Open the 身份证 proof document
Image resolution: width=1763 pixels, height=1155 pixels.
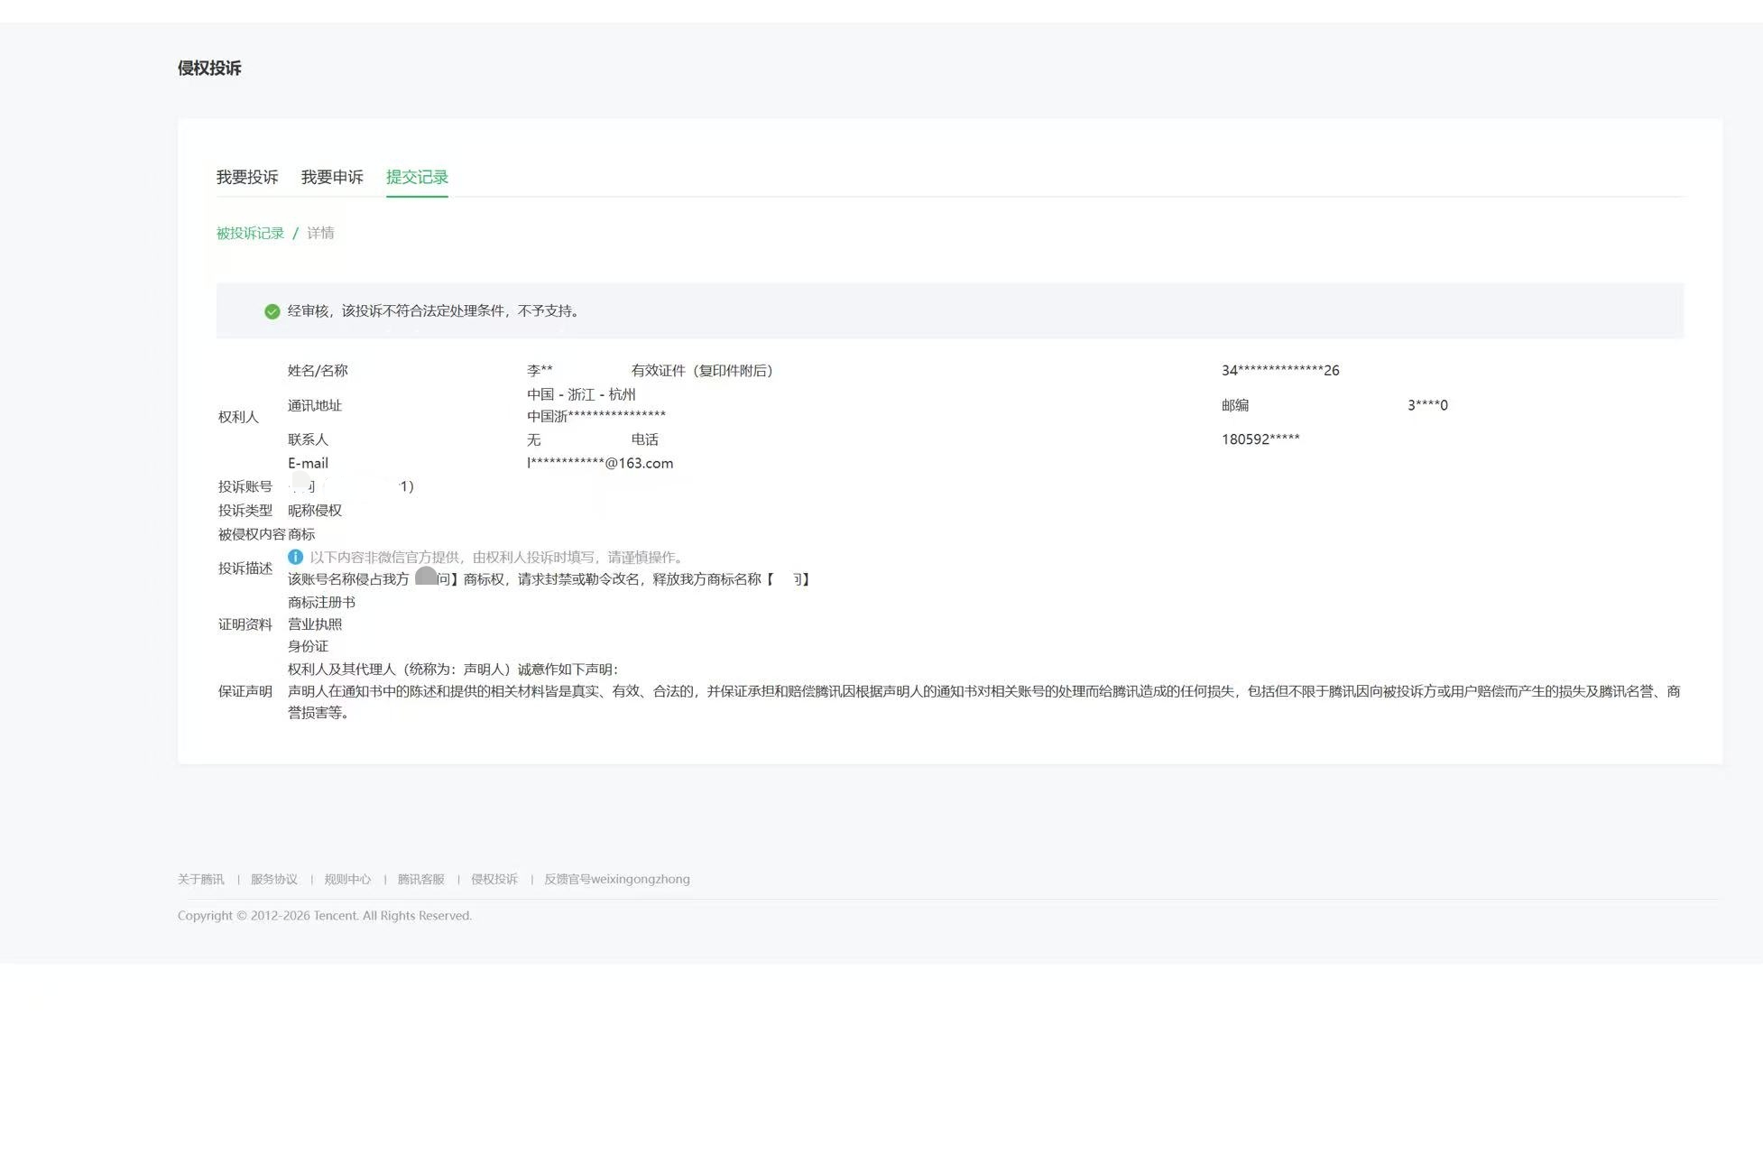click(x=308, y=646)
